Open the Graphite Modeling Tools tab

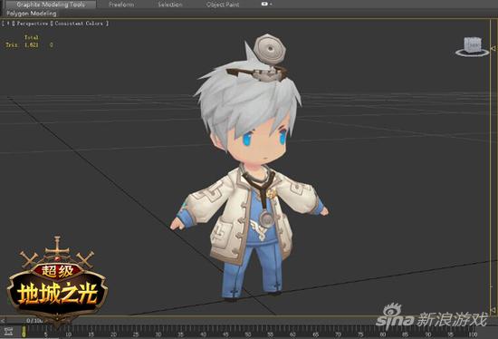pyautogui.click(x=51, y=5)
